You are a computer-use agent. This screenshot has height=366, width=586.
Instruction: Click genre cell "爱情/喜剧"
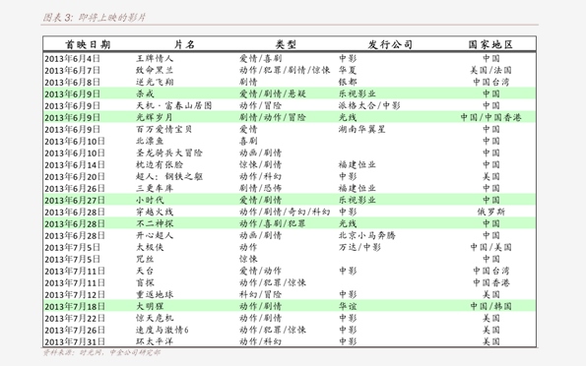pos(261,58)
